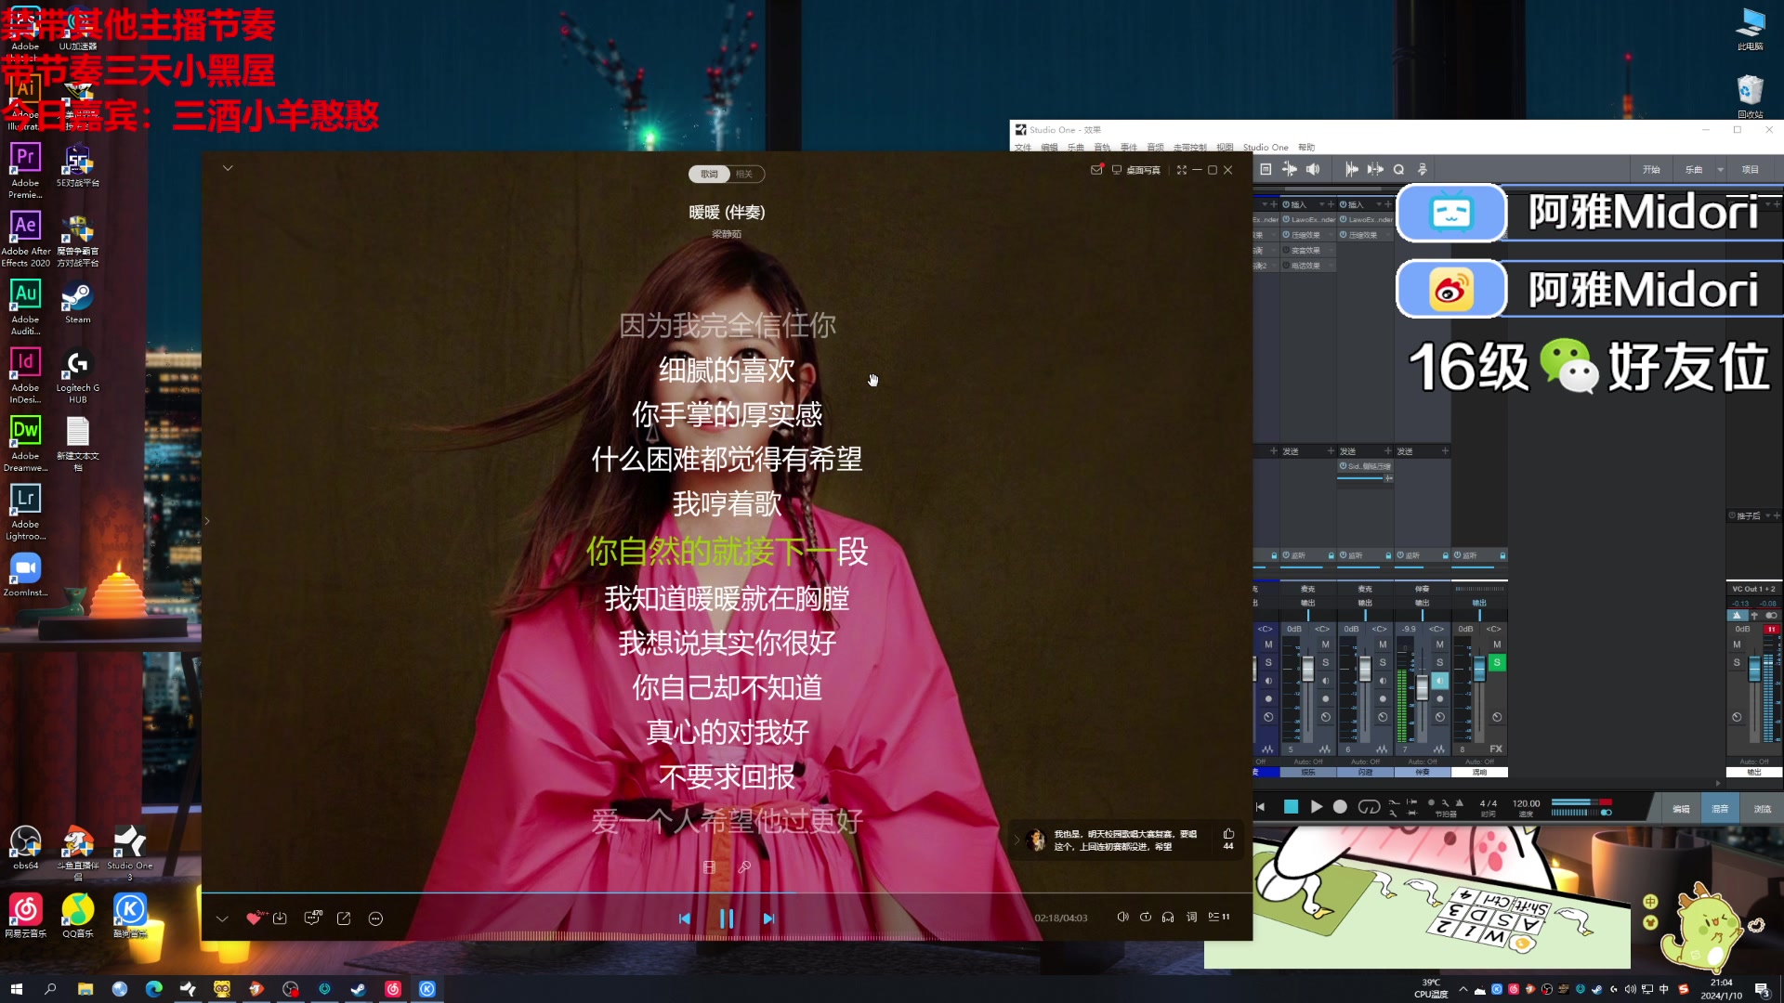Screen dimensions: 1784x1003
Task: Toggle the metronome icon on the main output
Action: pyautogui.click(x=1736, y=615)
